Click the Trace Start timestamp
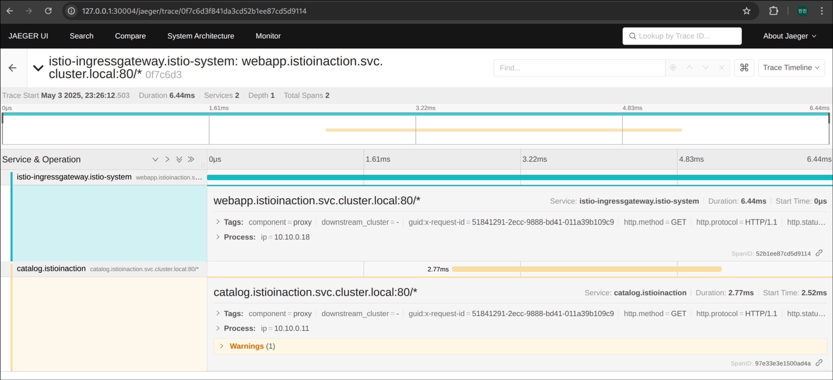Image resolution: width=833 pixels, height=380 pixels. tap(85, 95)
